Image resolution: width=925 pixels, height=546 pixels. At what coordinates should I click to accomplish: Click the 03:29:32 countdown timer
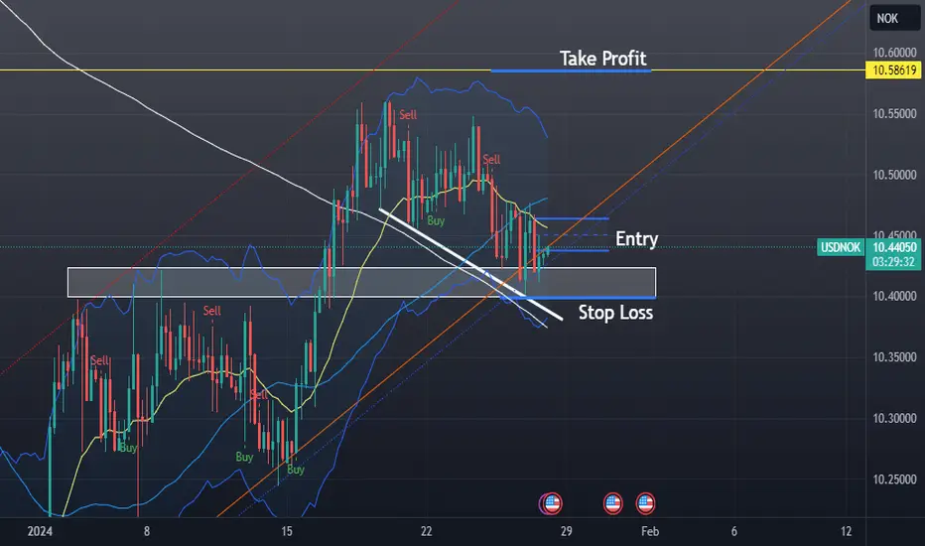(x=894, y=262)
